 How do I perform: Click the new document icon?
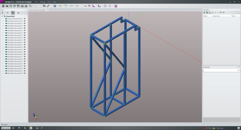3,6
